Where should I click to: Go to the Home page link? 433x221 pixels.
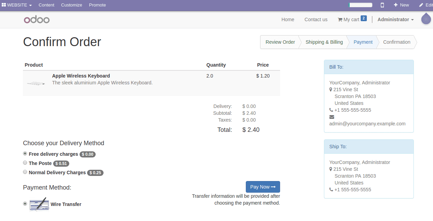[x=288, y=19]
